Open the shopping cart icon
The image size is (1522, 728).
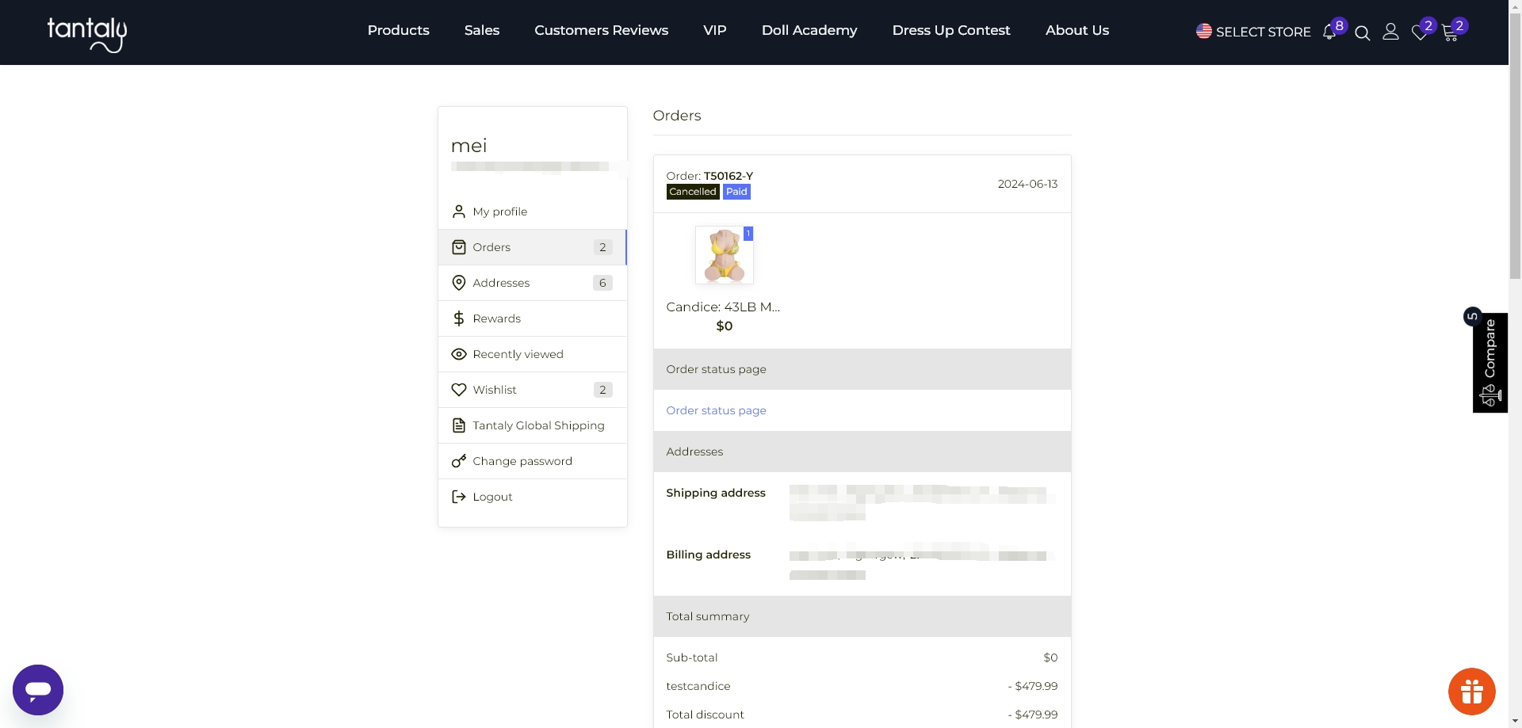pyautogui.click(x=1450, y=33)
